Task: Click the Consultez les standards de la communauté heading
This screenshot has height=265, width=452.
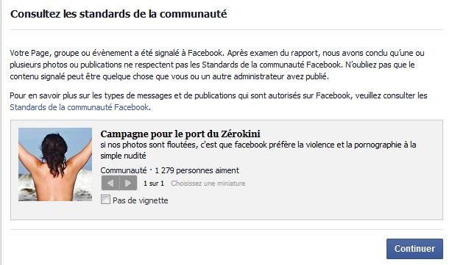Action: click(119, 14)
